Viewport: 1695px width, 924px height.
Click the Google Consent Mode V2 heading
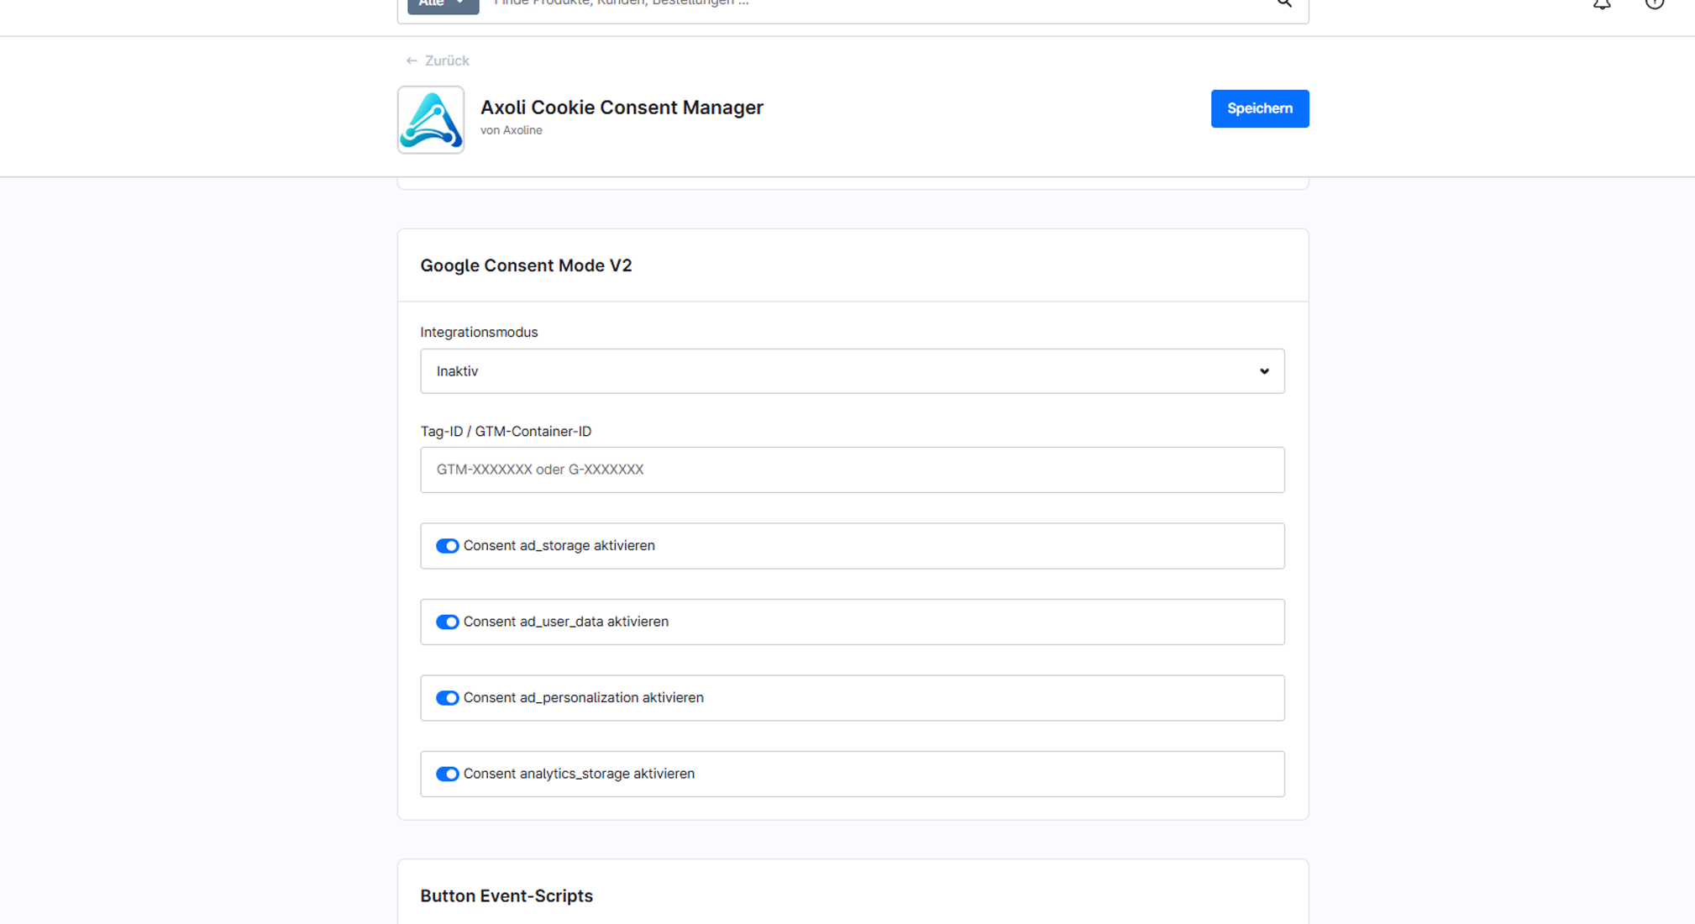pos(526,265)
